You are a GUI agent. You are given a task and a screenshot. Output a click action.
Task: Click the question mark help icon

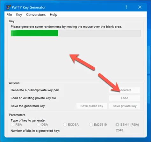pos(126,7)
